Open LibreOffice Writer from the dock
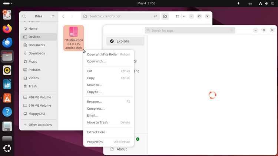 click(7, 84)
